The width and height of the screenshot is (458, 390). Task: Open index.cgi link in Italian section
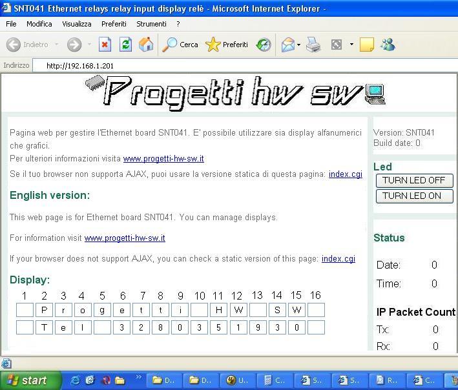click(x=346, y=174)
